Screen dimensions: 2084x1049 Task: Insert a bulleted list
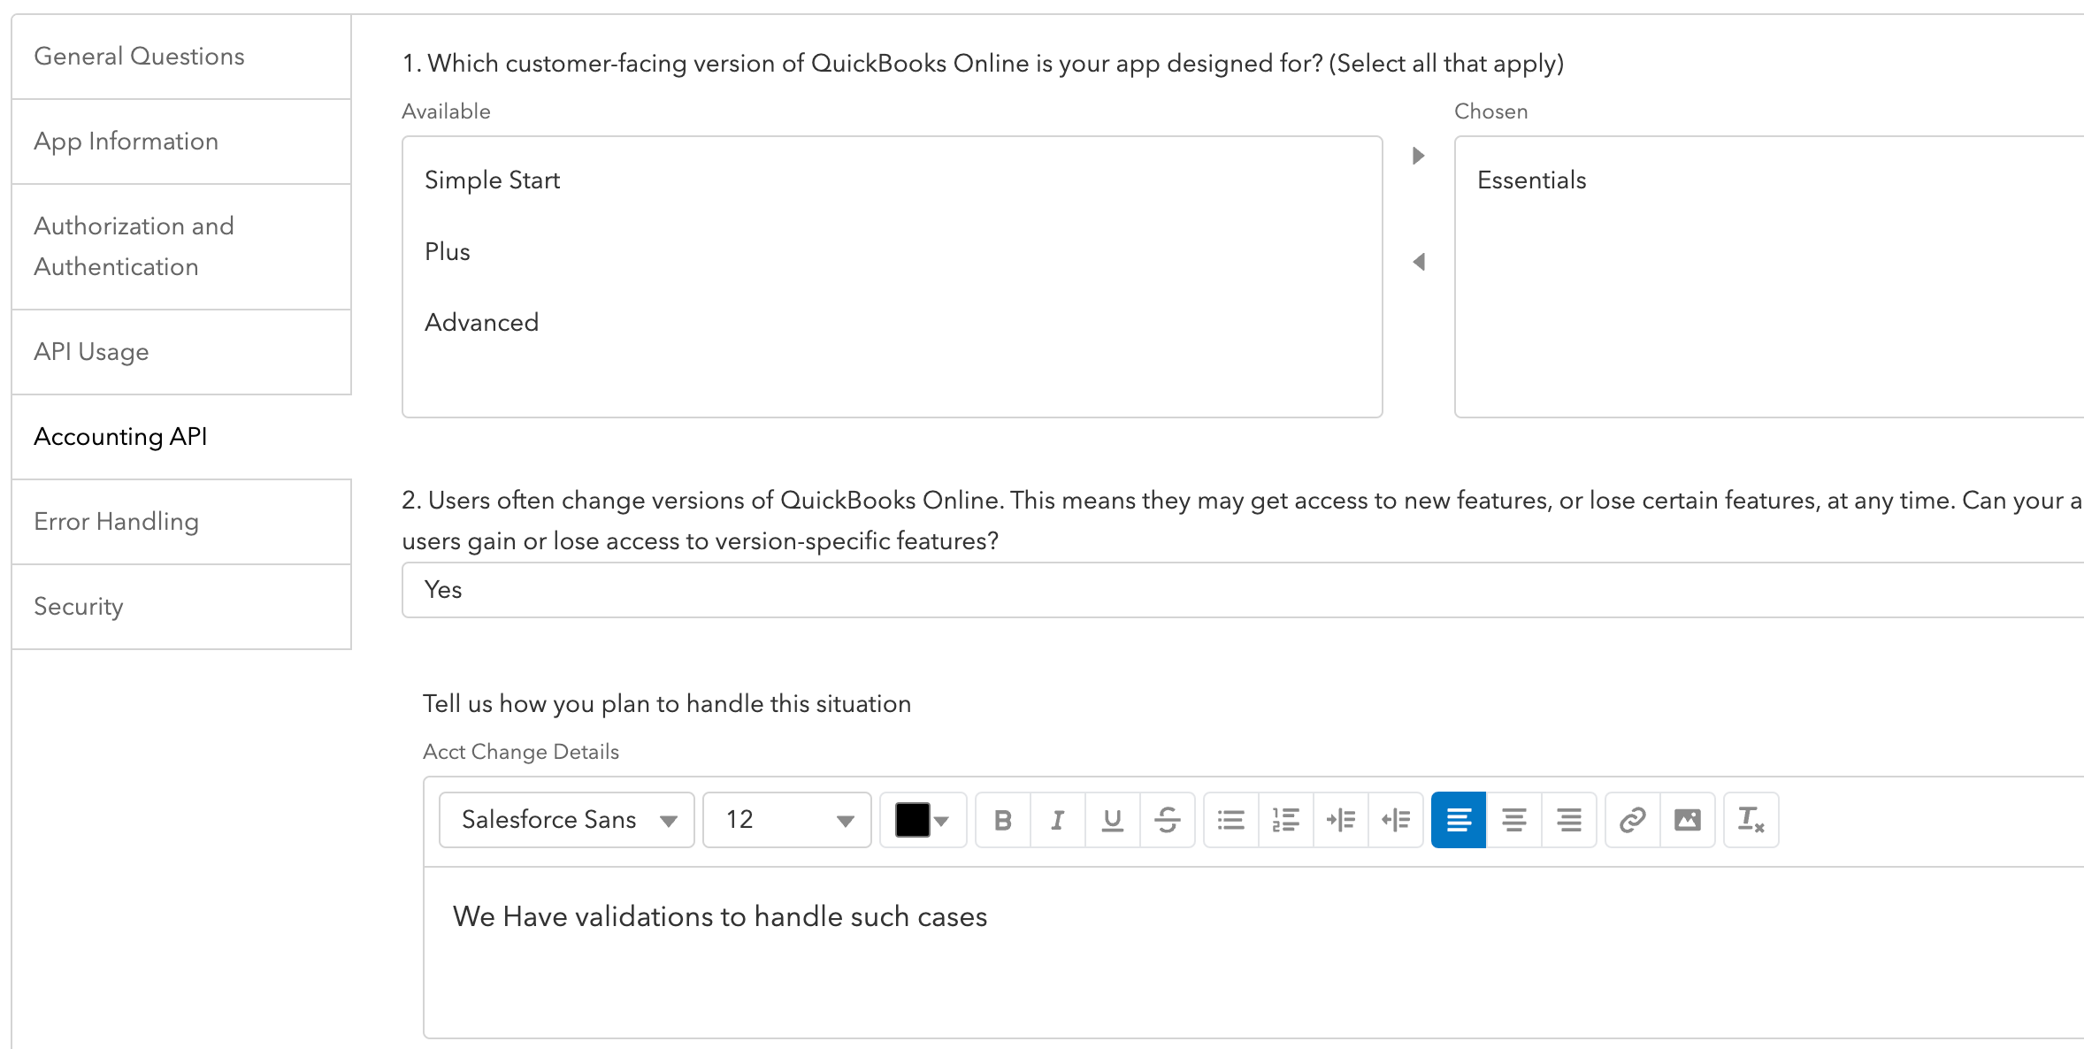(1231, 820)
